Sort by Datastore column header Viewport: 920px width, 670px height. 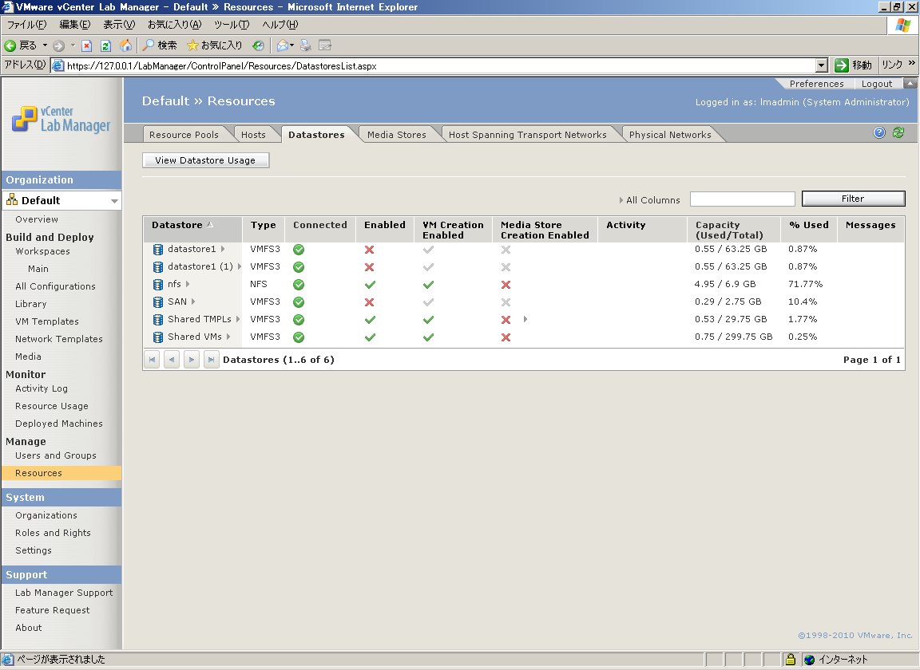pyautogui.click(x=177, y=224)
